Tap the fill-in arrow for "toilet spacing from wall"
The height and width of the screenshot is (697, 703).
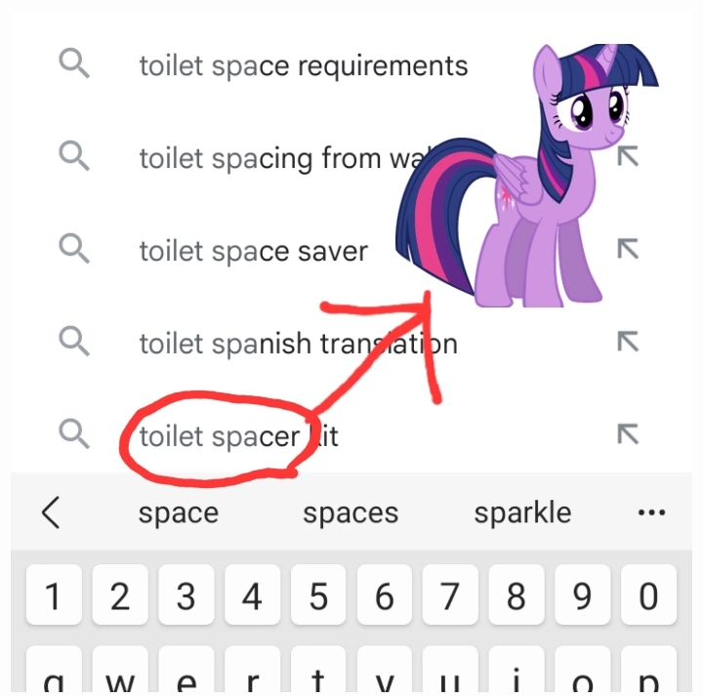pyautogui.click(x=628, y=156)
